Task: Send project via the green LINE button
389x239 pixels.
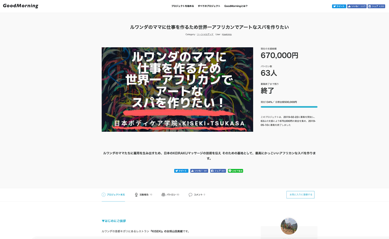Action: 235,171
